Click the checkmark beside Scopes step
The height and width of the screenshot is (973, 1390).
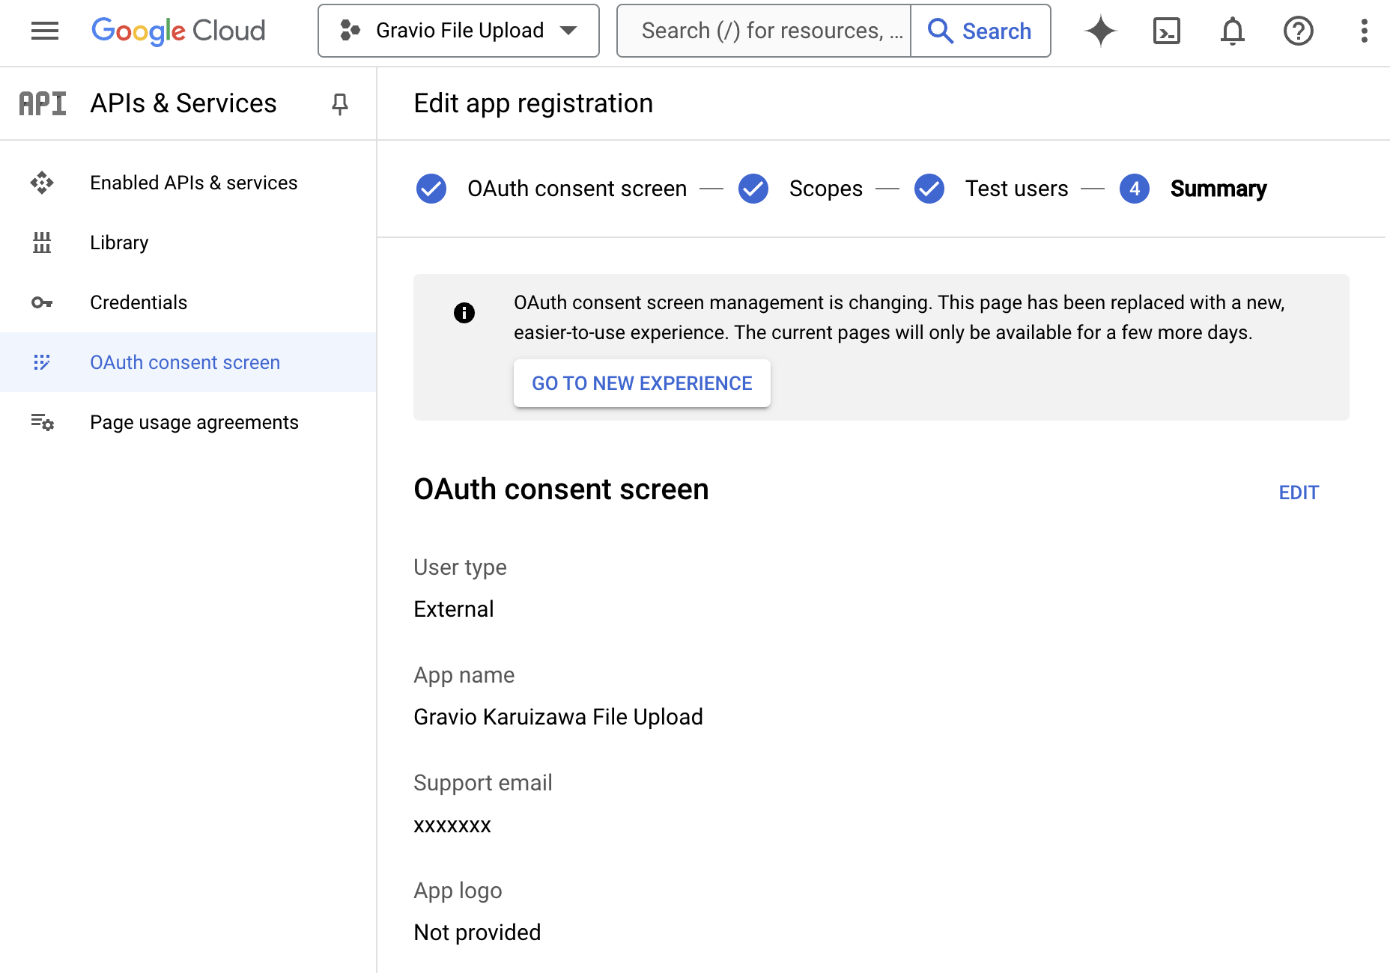point(753,189)
